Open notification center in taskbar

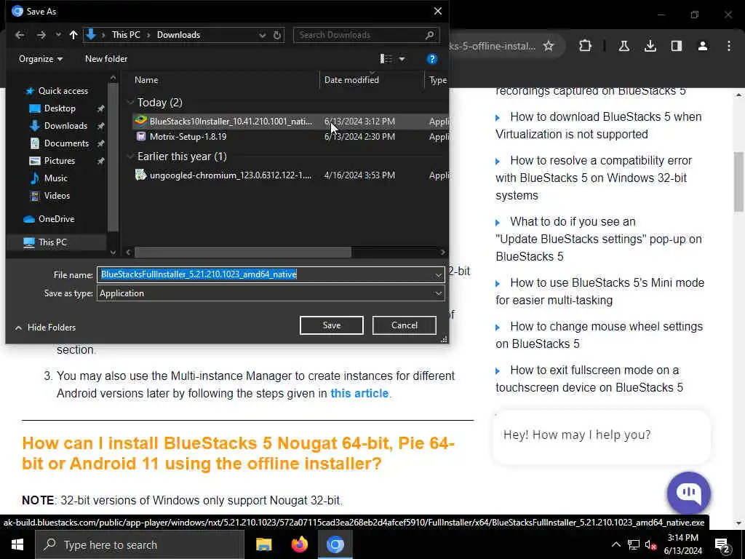point(722,545)
